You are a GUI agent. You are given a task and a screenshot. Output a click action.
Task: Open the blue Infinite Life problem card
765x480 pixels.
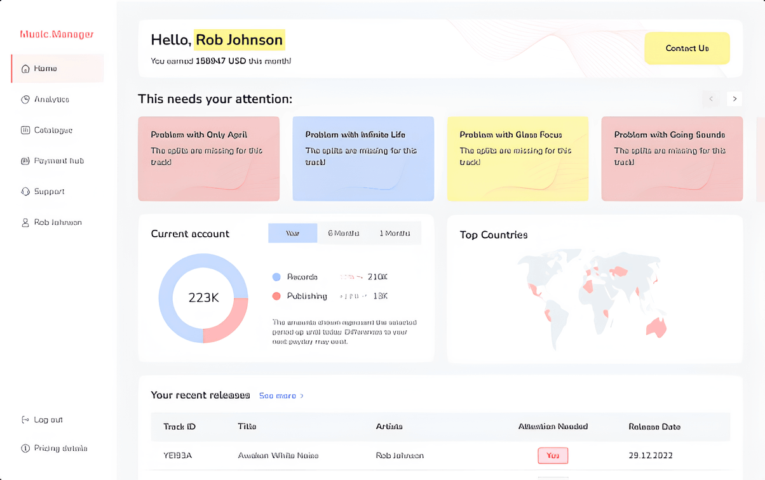363,159
